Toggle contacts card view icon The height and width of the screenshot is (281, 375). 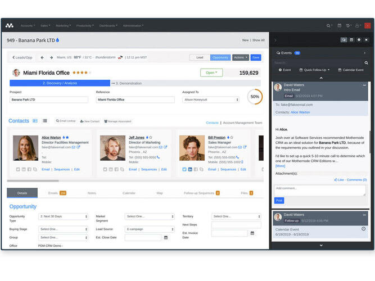pyautogui.click(x=35, y=121)
